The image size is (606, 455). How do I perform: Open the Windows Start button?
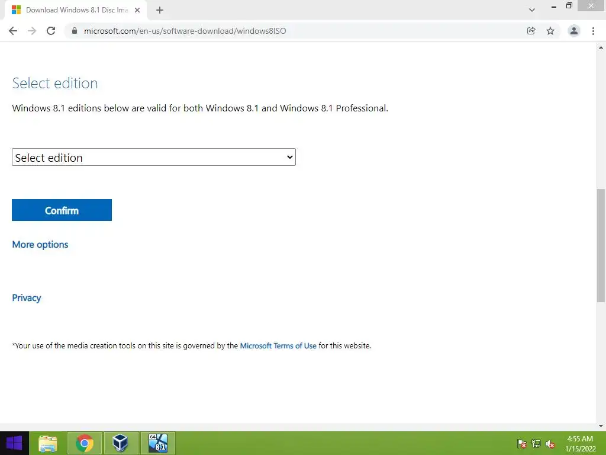pos(14,443)
